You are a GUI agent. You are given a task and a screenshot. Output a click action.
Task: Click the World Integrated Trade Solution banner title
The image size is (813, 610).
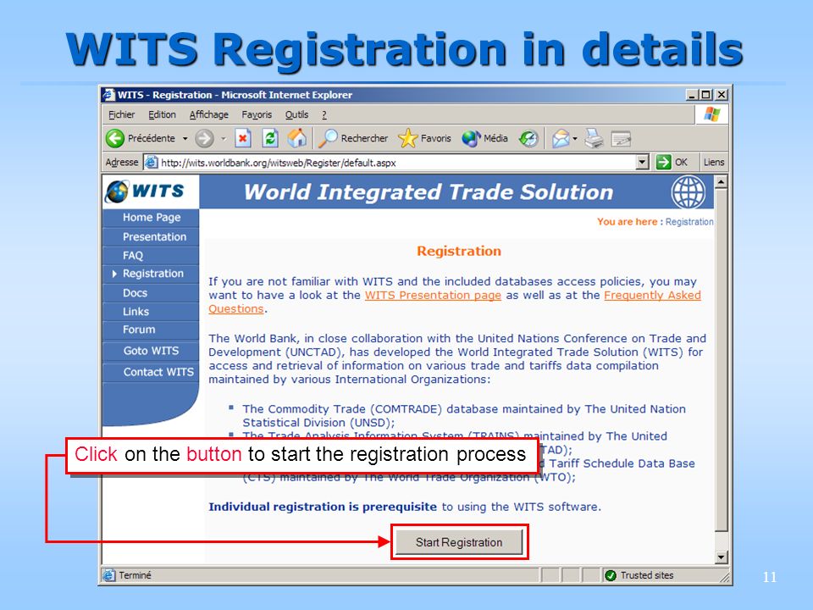tap(429, 192)
